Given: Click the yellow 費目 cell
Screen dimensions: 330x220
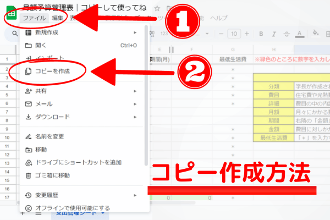Looking at the screenshot, I should click(273, 95).
